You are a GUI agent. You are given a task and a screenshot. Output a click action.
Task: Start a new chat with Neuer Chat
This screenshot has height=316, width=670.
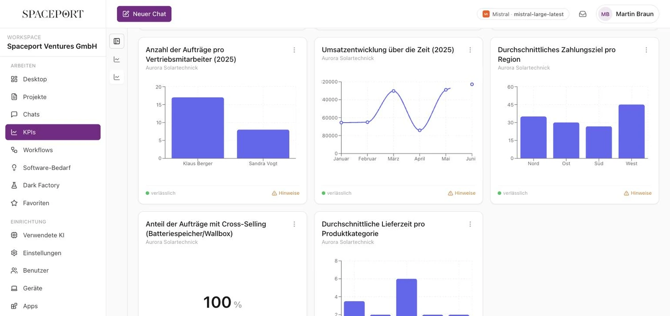pyautogui.click(x=144, y=14)
